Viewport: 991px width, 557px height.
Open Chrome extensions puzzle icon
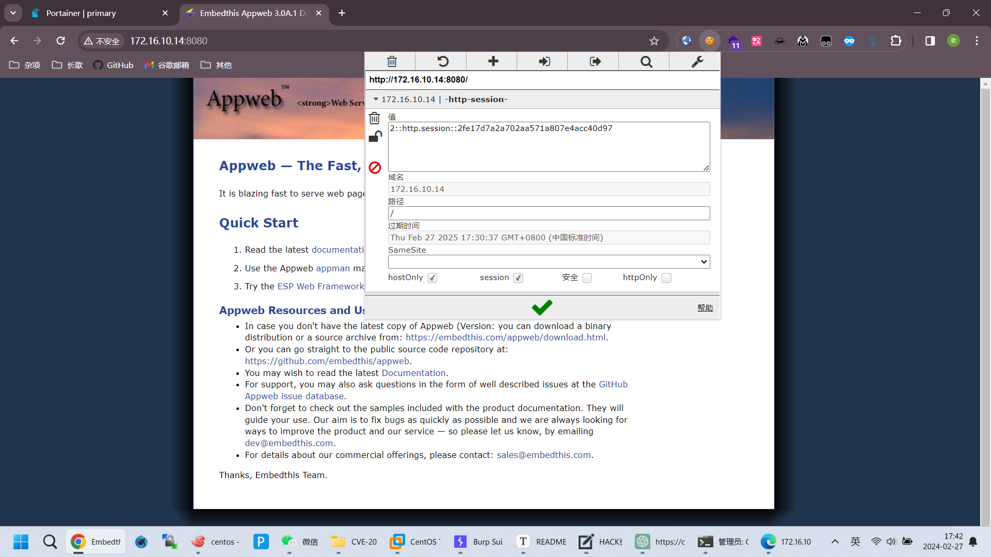click(896, 41)
